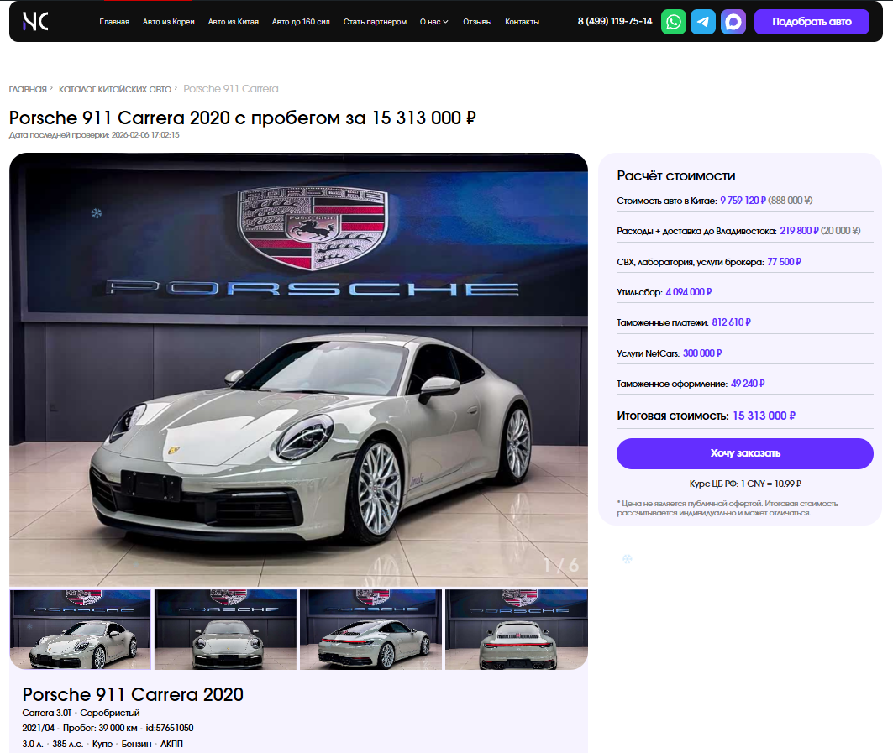Click the purple chat messenger icon

coord(733,22)
